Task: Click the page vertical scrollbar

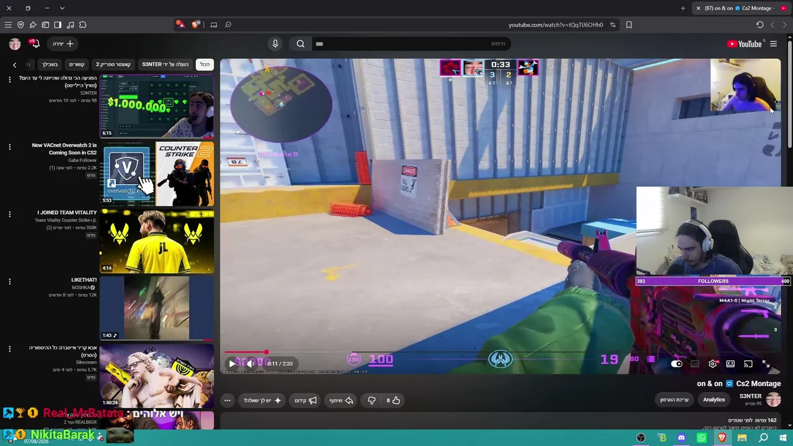Action: click(x=789, y=93)
